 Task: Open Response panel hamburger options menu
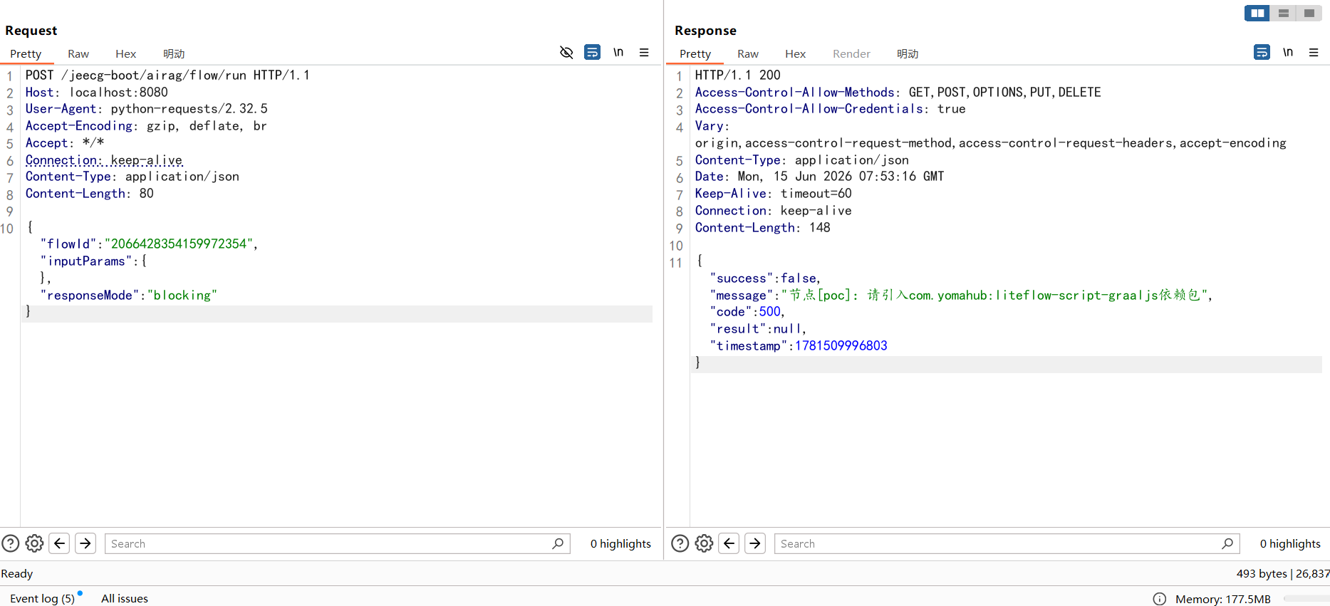click(1314, 52)
